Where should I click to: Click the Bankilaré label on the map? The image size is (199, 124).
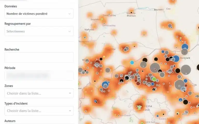185,58
